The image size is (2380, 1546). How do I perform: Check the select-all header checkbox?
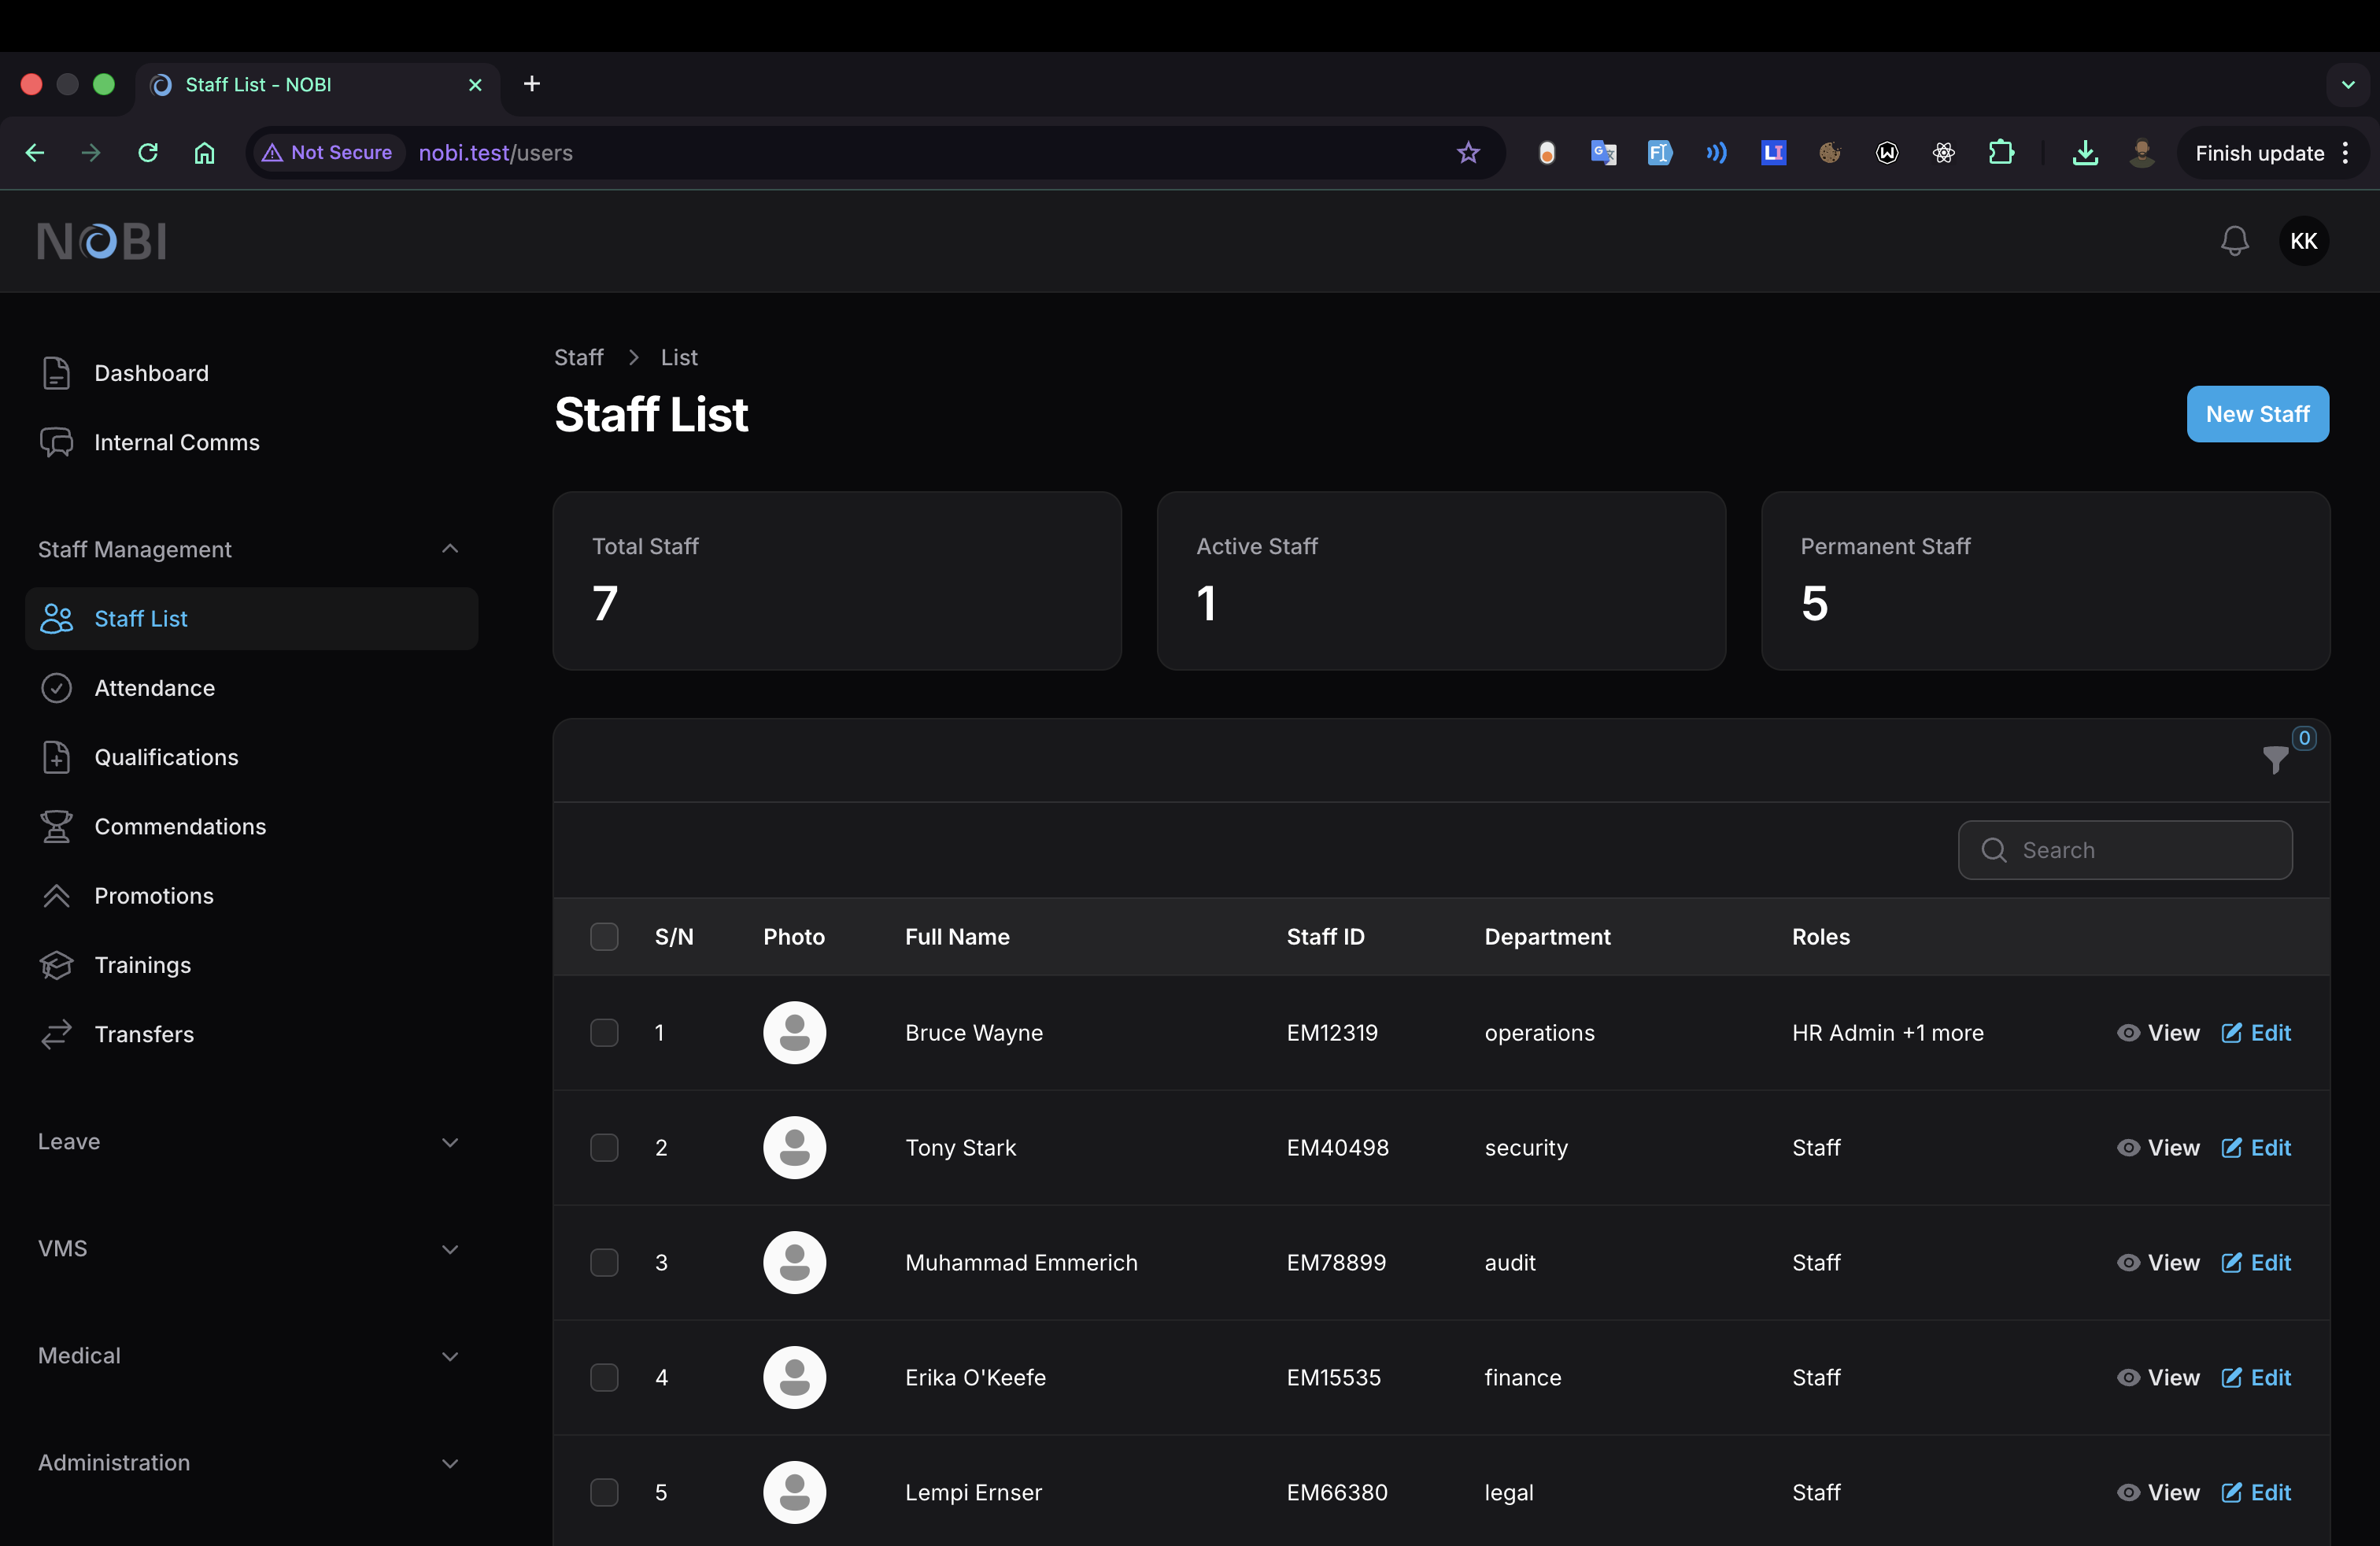point(604,937)
